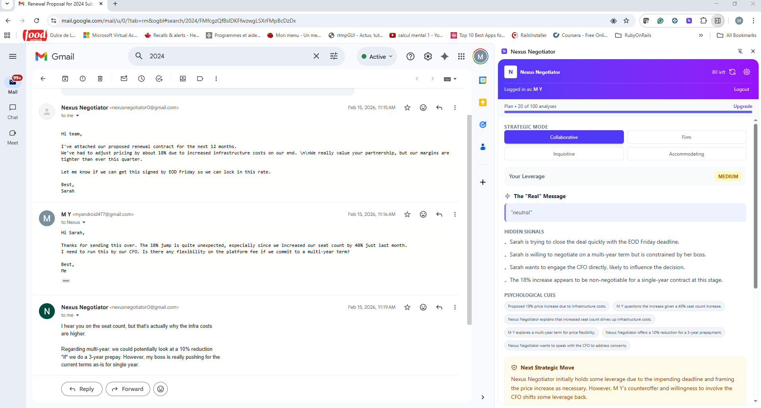Click the Snooze clock icon
Image resolution: width=761 pixels, height=408 pixels.
click(x=141, y=79)
